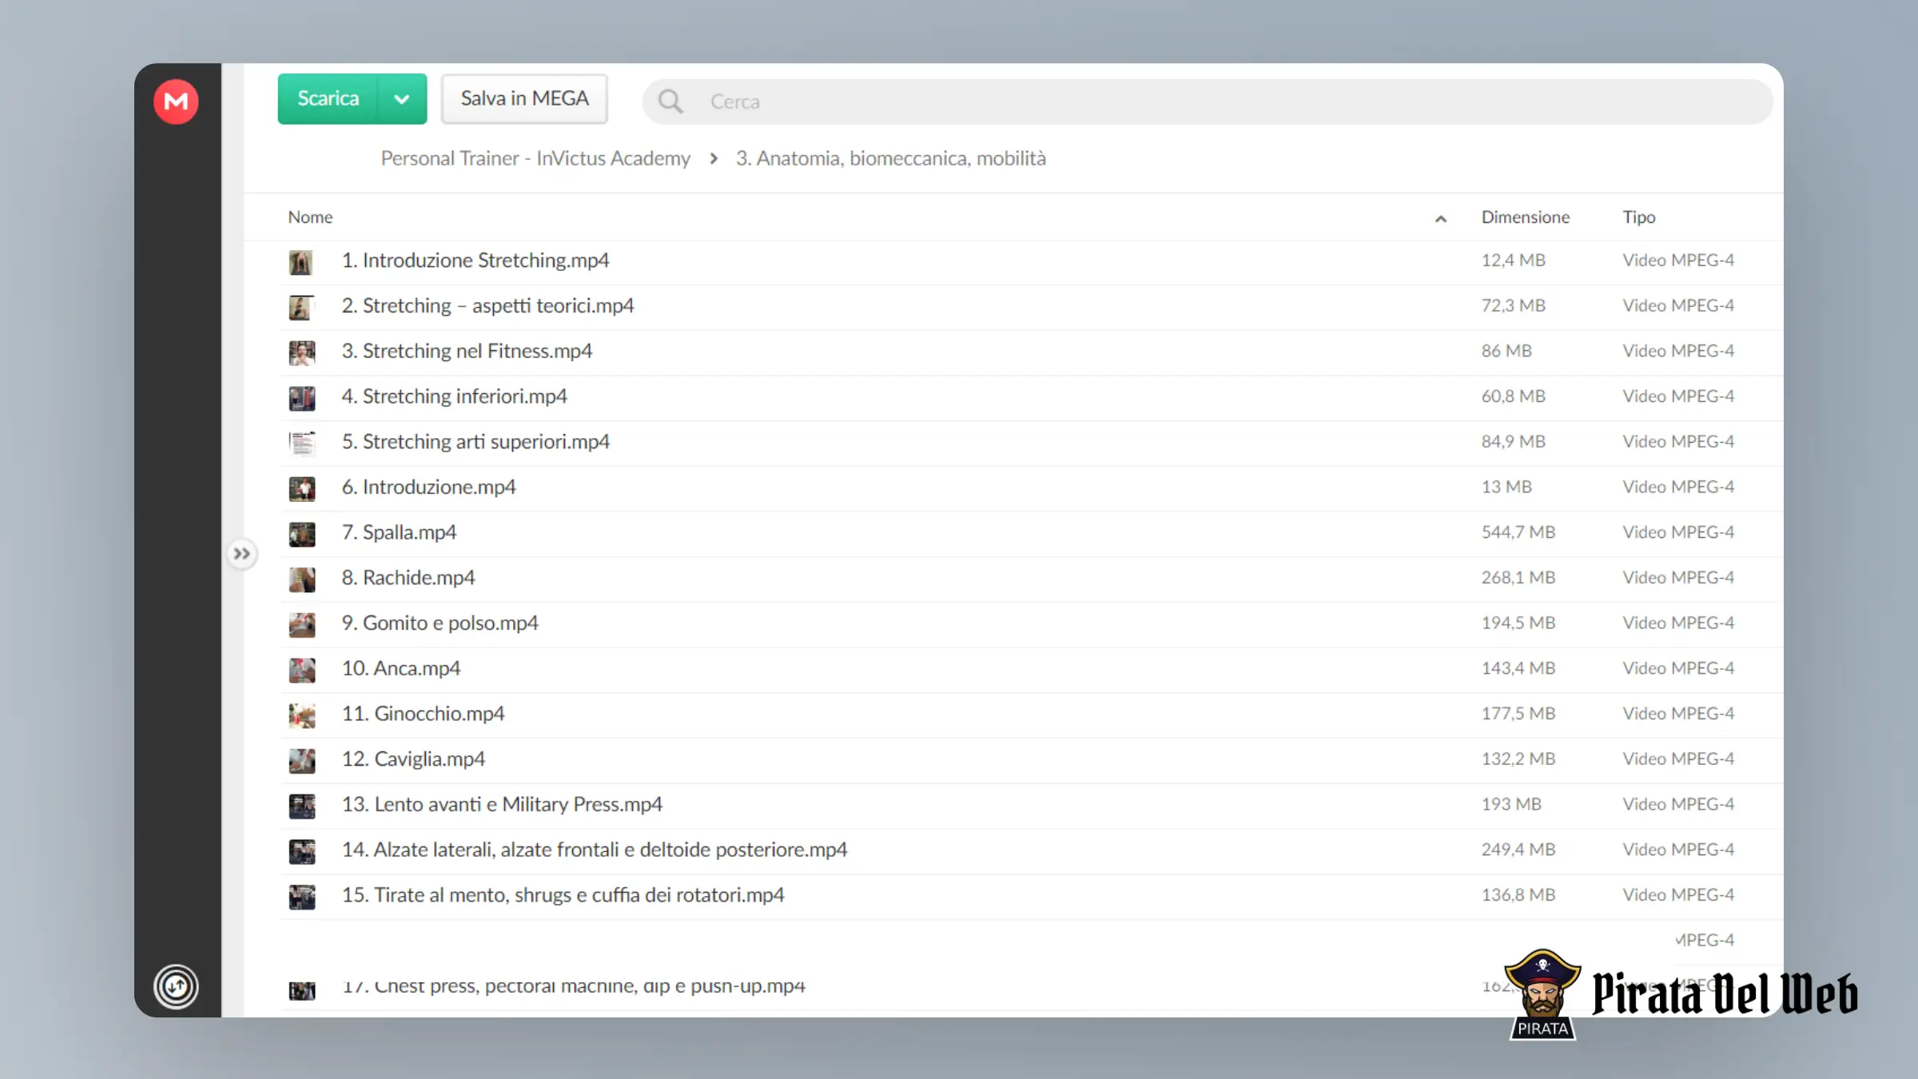The width and height of the screenshot is (1918, 1079).
Task: Click thumbnail of 13. Lento avanti
Action: click(x=301, y=806)
